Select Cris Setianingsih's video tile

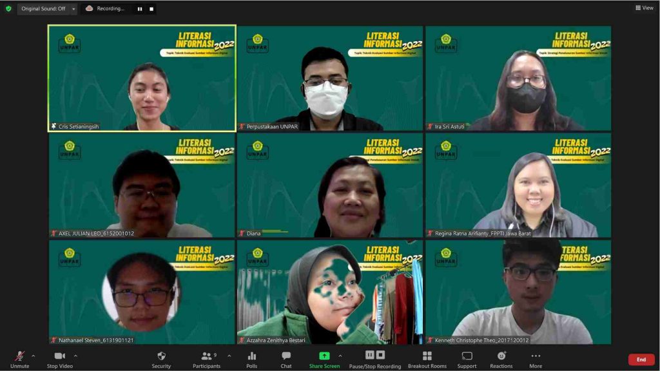(x=142, y=78)
